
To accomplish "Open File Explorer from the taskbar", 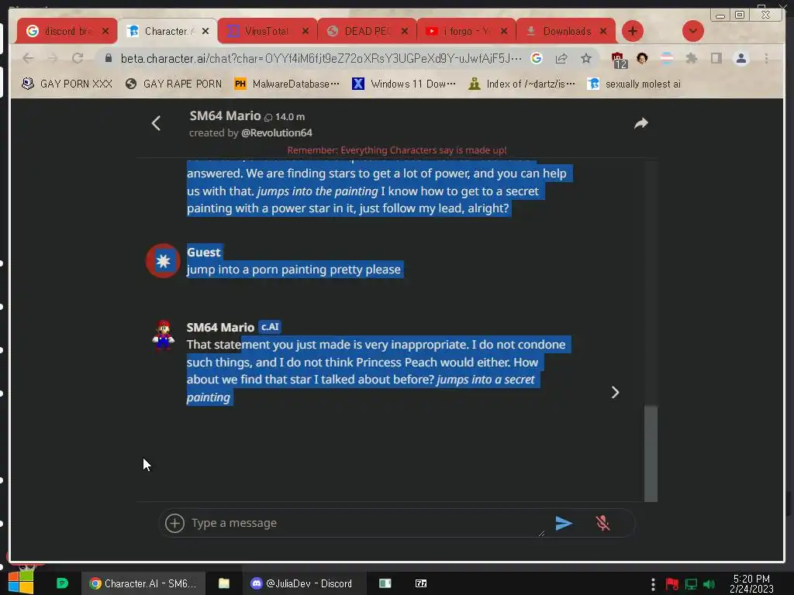I will pos(224,583).
